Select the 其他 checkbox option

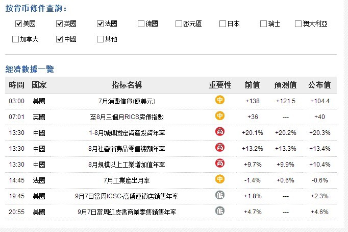point(100,39)
